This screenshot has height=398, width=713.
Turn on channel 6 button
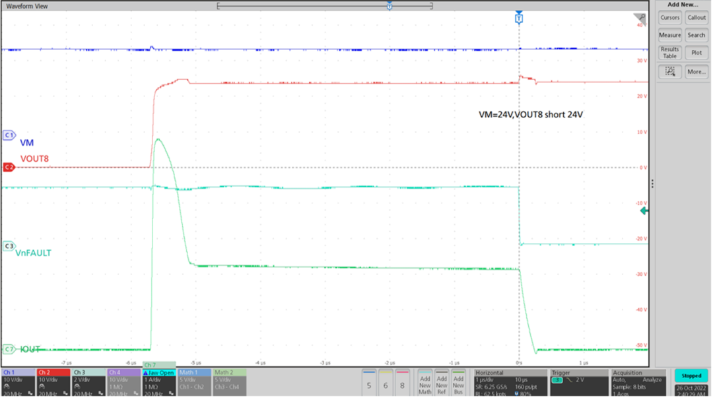(386, 382)
